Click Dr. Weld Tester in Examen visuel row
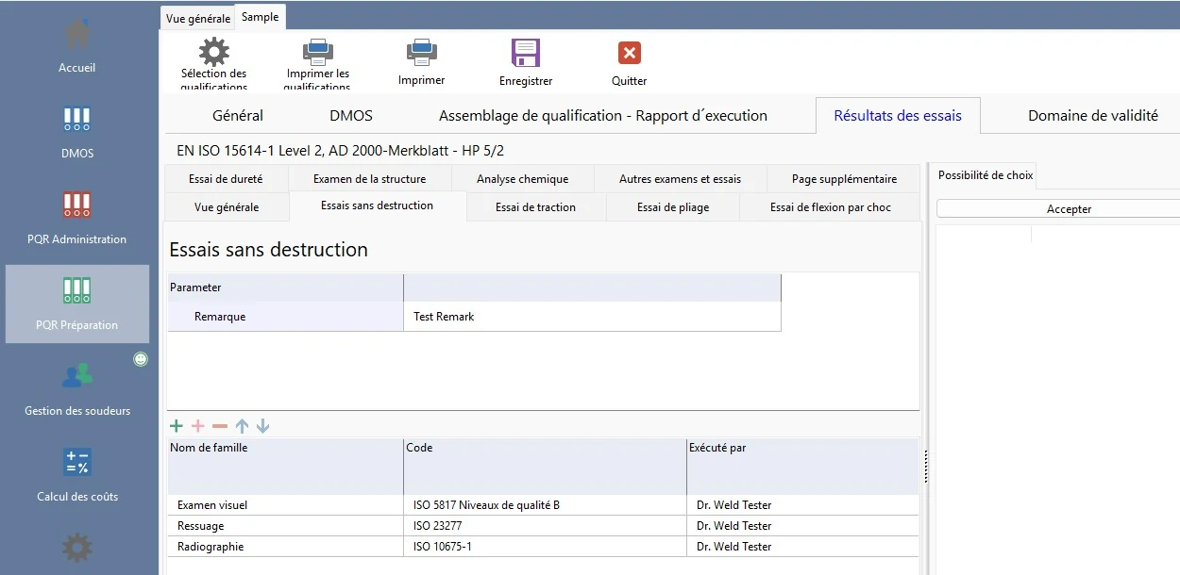1180x575 pixels. [802, 505]
